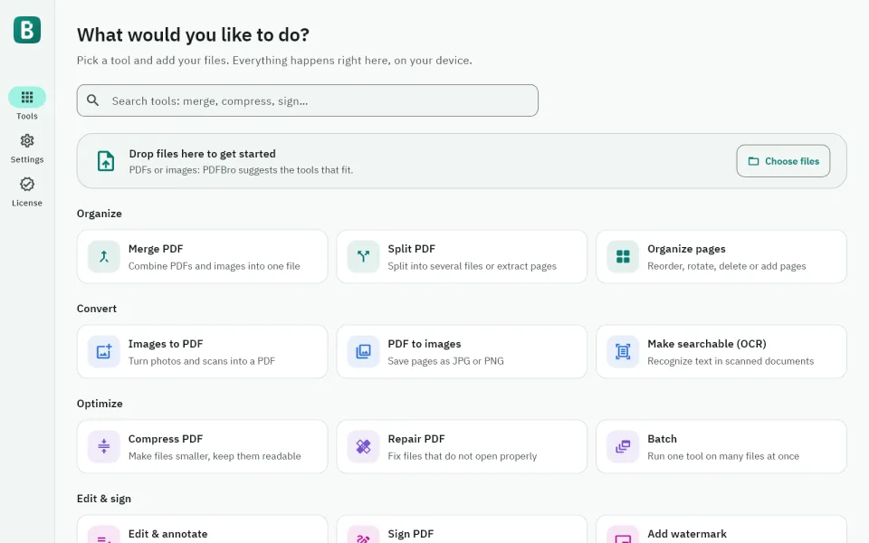Viewport: 869px width, 543px height.
Task: Open the Settings gear icon
Action: [x=27, y=141]
